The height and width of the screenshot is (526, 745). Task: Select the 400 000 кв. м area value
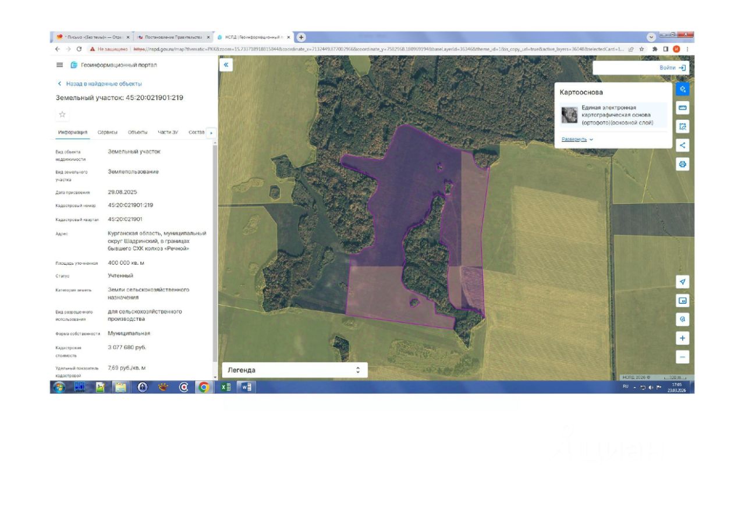[126, 263]
